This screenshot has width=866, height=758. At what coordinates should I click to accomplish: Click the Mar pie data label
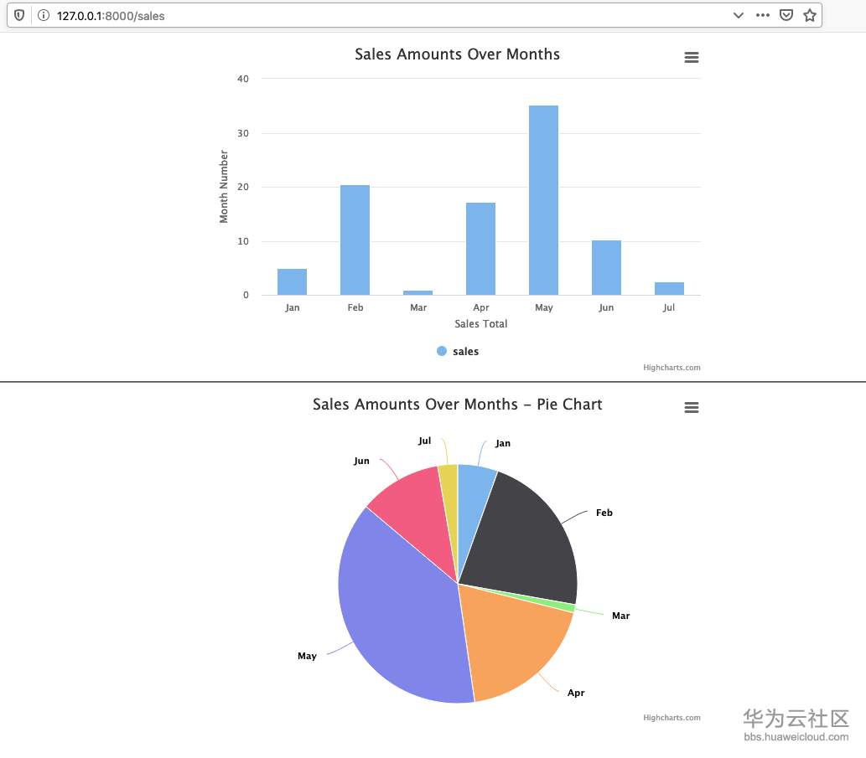click(620, 616)
